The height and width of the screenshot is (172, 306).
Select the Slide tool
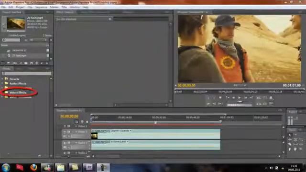click(x=301, y=144)
